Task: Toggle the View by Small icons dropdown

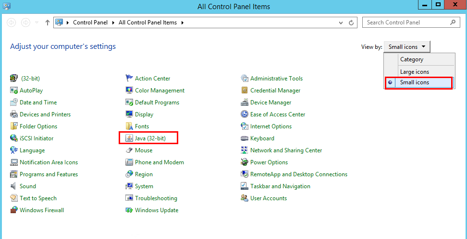Action: (407, 47)
